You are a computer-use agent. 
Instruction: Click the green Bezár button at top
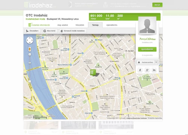tap(158, 5)
